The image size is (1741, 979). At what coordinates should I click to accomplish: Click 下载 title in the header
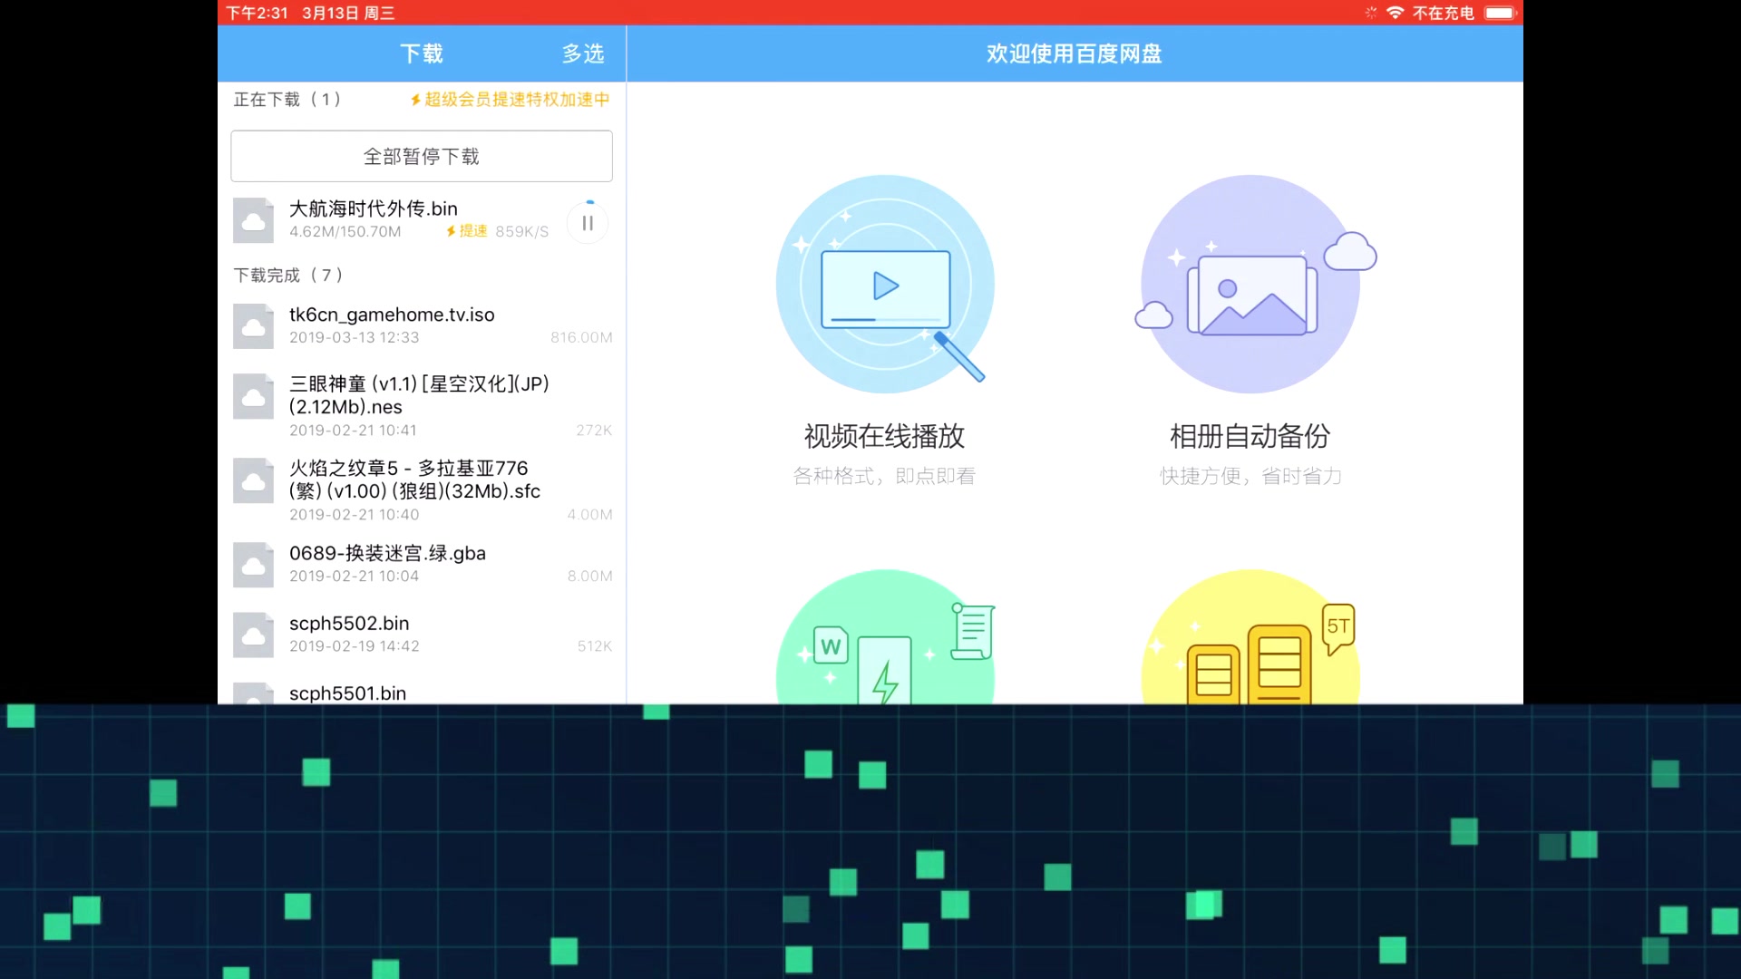click(x=422, y=53)
